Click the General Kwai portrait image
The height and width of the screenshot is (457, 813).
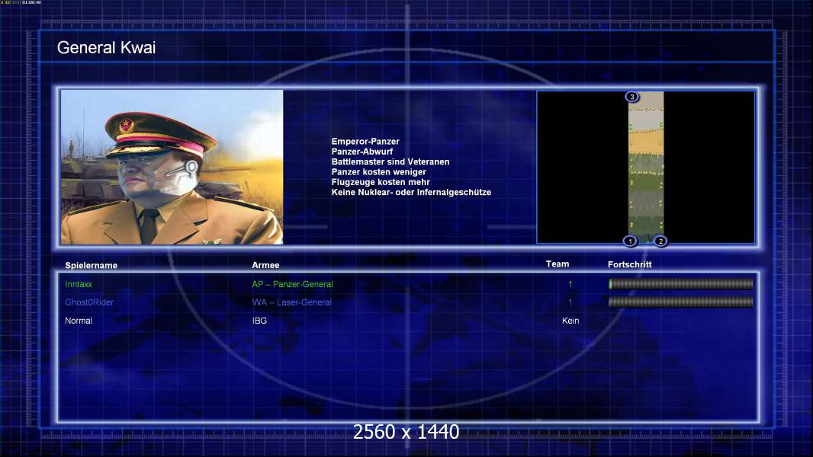[x=172, y=167]
